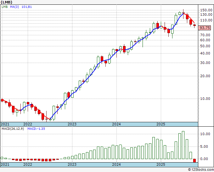Image resolution: width=214 pixels, height=172 pixels.
Task: Click the 10.00 price axis label
Action: point(205,99)
